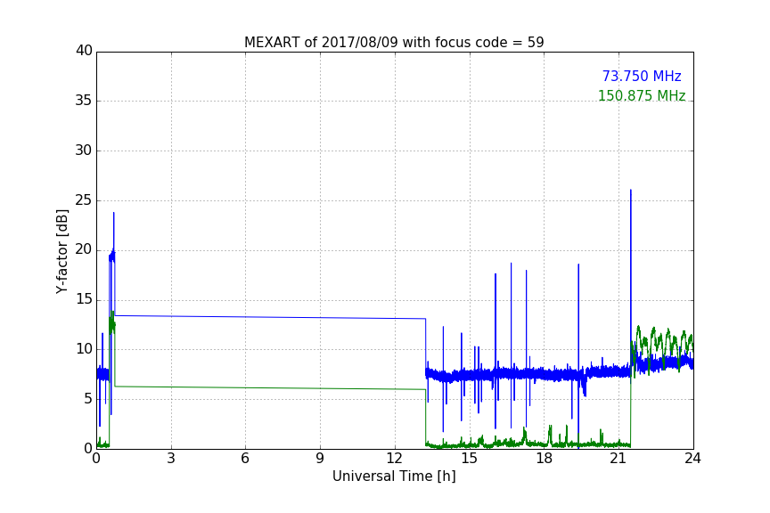Image resolution: width=770 pixels, height=513 pixels.
Task: Click the y-axis tick label 25
Action: (84, 199)
